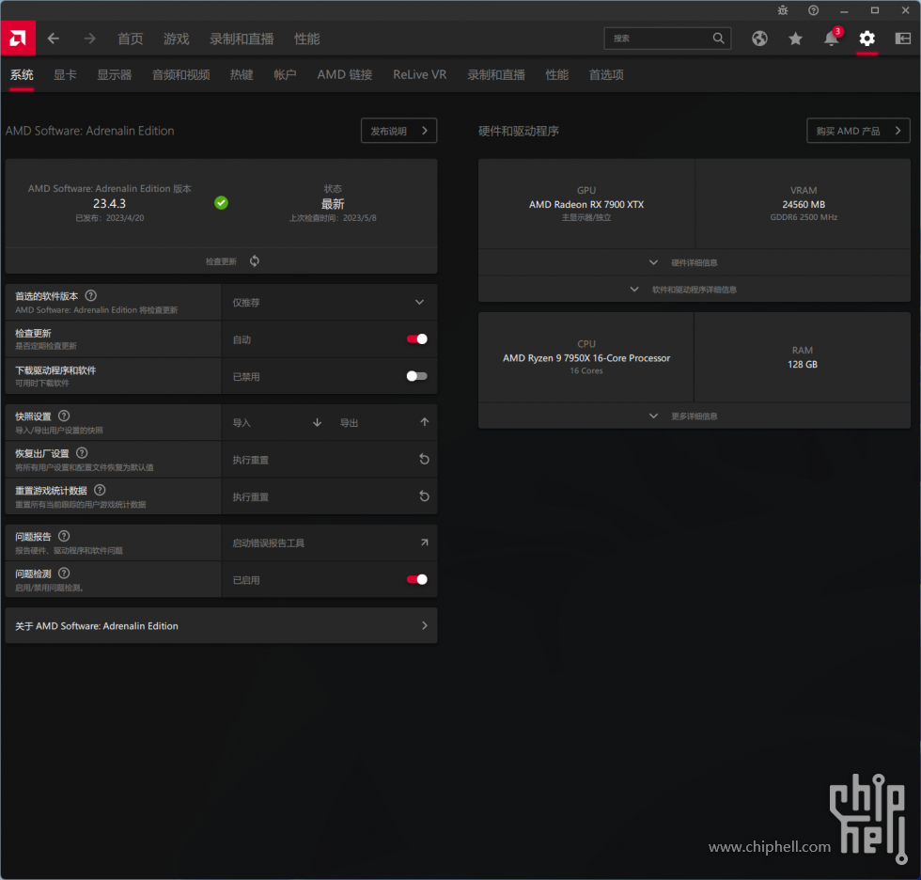Screen dimensions: 921x880
Task: Select the 显示器 settings tab
Action: pyautogui.click(x=115, y=74)
